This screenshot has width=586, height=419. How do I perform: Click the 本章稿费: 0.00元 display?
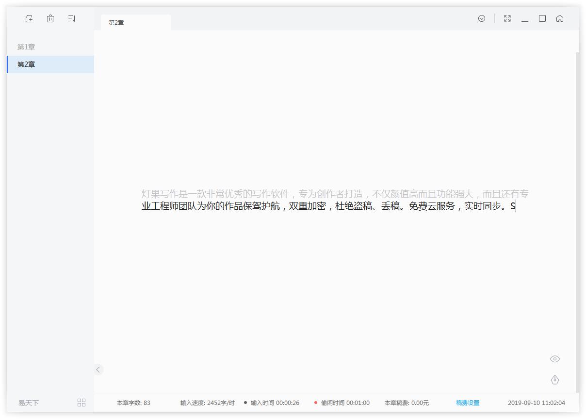[x=407, y=403]
